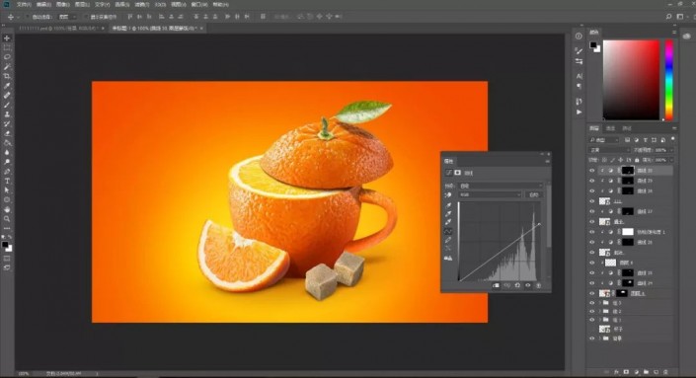This screenshot has height=378, width=696.
Task: Delete the Curves adjustment layer from Properties
Action: (538, 285)
